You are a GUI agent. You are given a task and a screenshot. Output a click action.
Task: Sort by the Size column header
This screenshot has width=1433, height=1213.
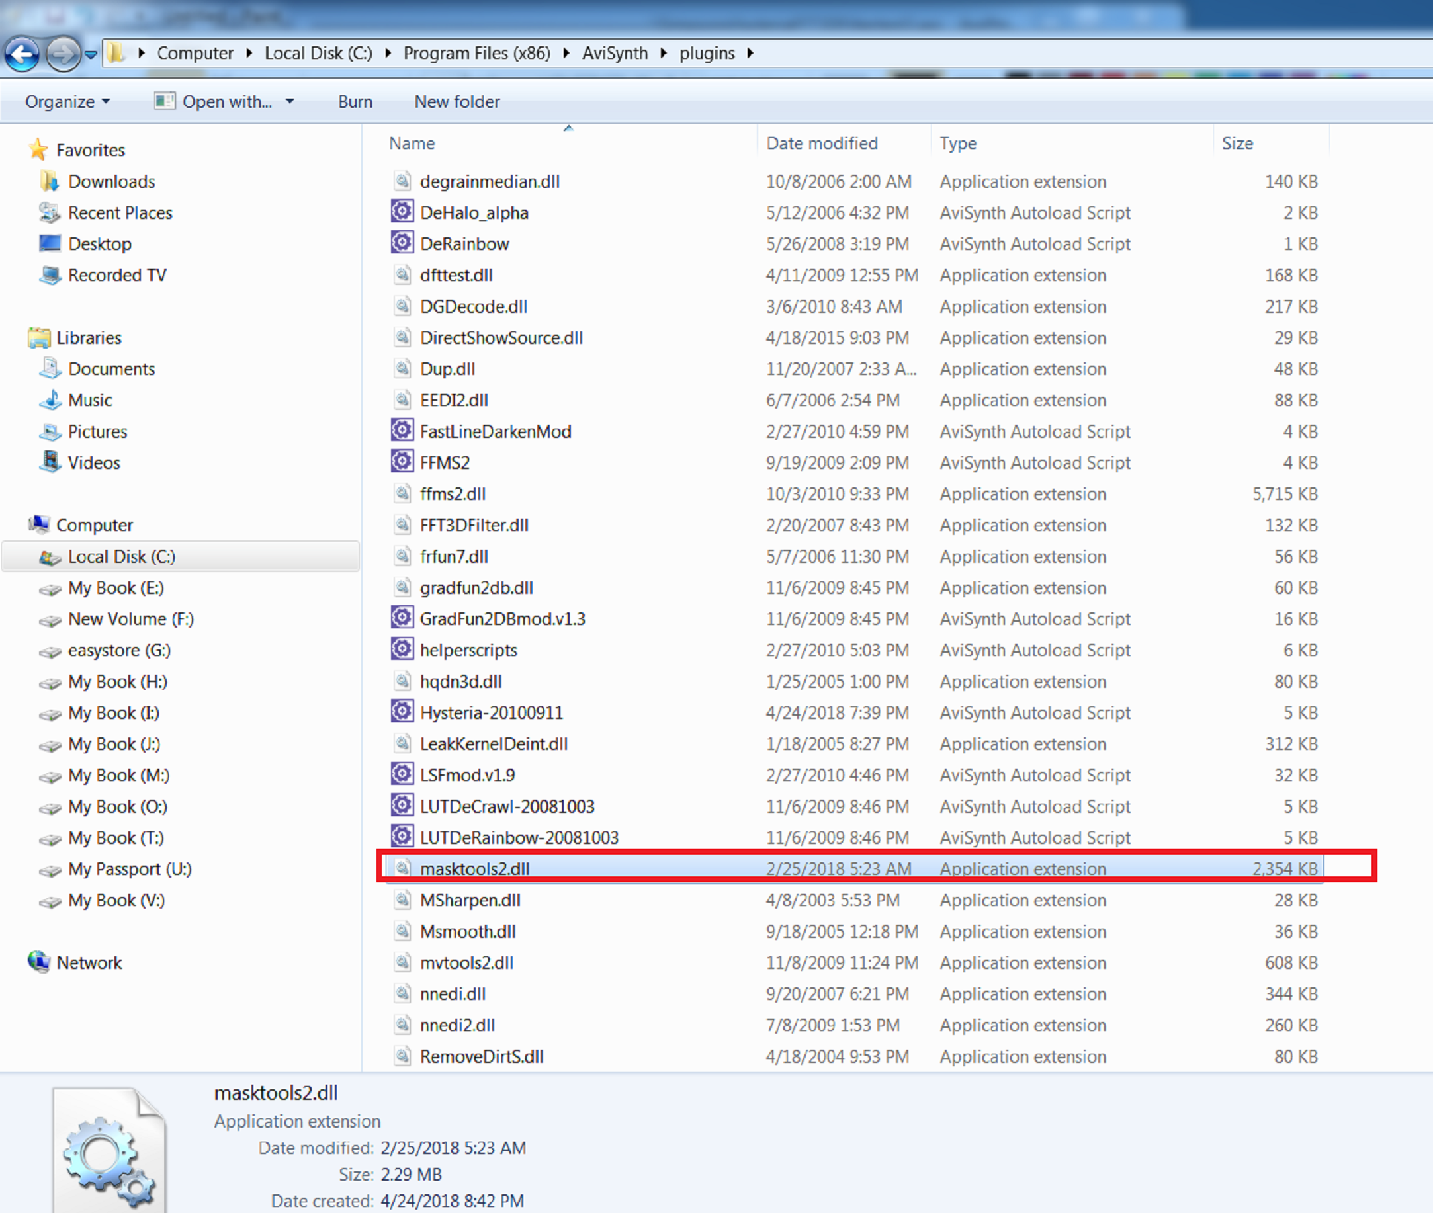[1237, 143]
